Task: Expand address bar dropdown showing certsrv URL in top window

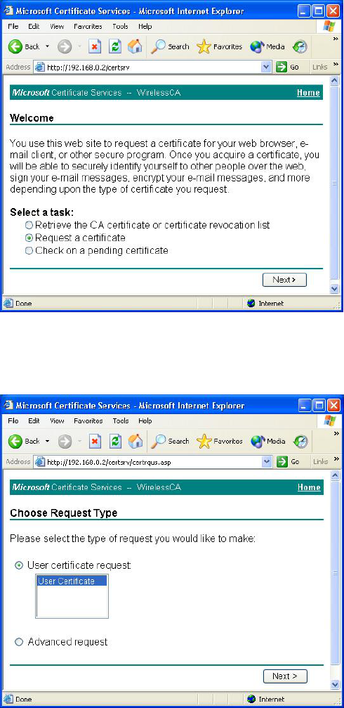Action: click(x=266, y=67)
